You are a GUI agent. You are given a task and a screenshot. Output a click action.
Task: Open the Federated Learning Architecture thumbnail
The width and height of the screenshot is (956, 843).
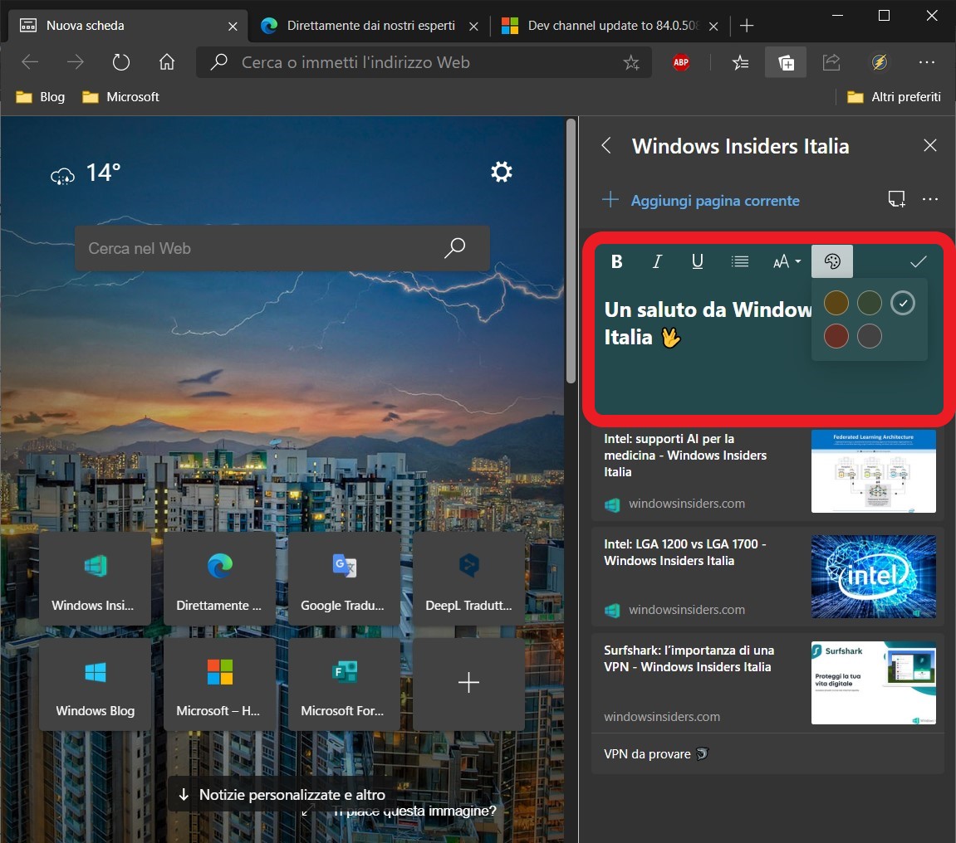pyautogui.click(x=873, y=471)
